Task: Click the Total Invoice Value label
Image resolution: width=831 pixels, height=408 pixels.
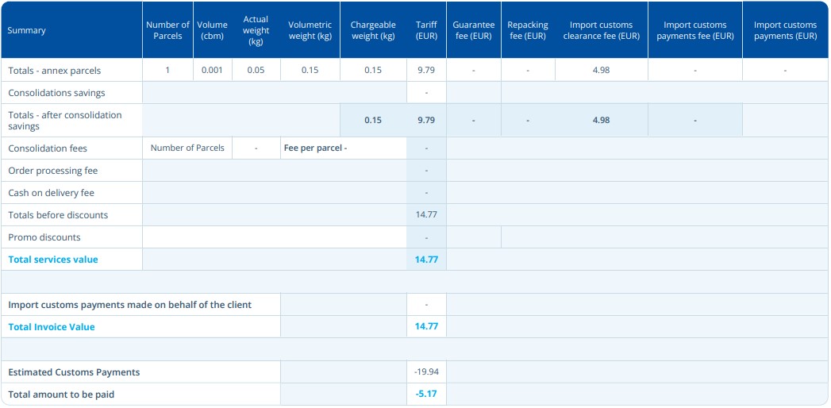Action: pos(52,327)
